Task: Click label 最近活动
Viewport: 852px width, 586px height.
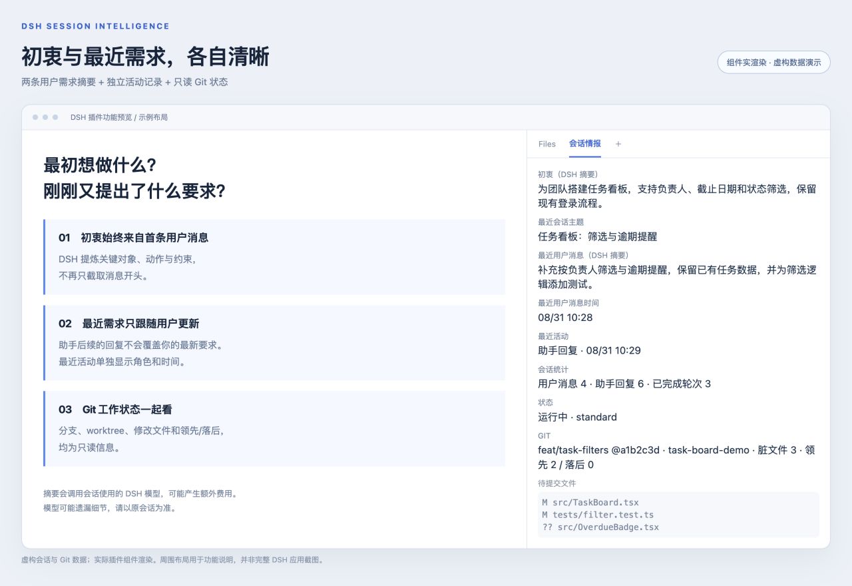Action: [x=553, y=336]
